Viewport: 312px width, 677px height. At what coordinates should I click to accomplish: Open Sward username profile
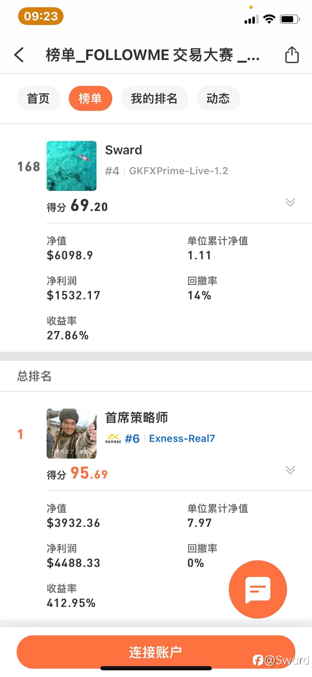(124, 150)
